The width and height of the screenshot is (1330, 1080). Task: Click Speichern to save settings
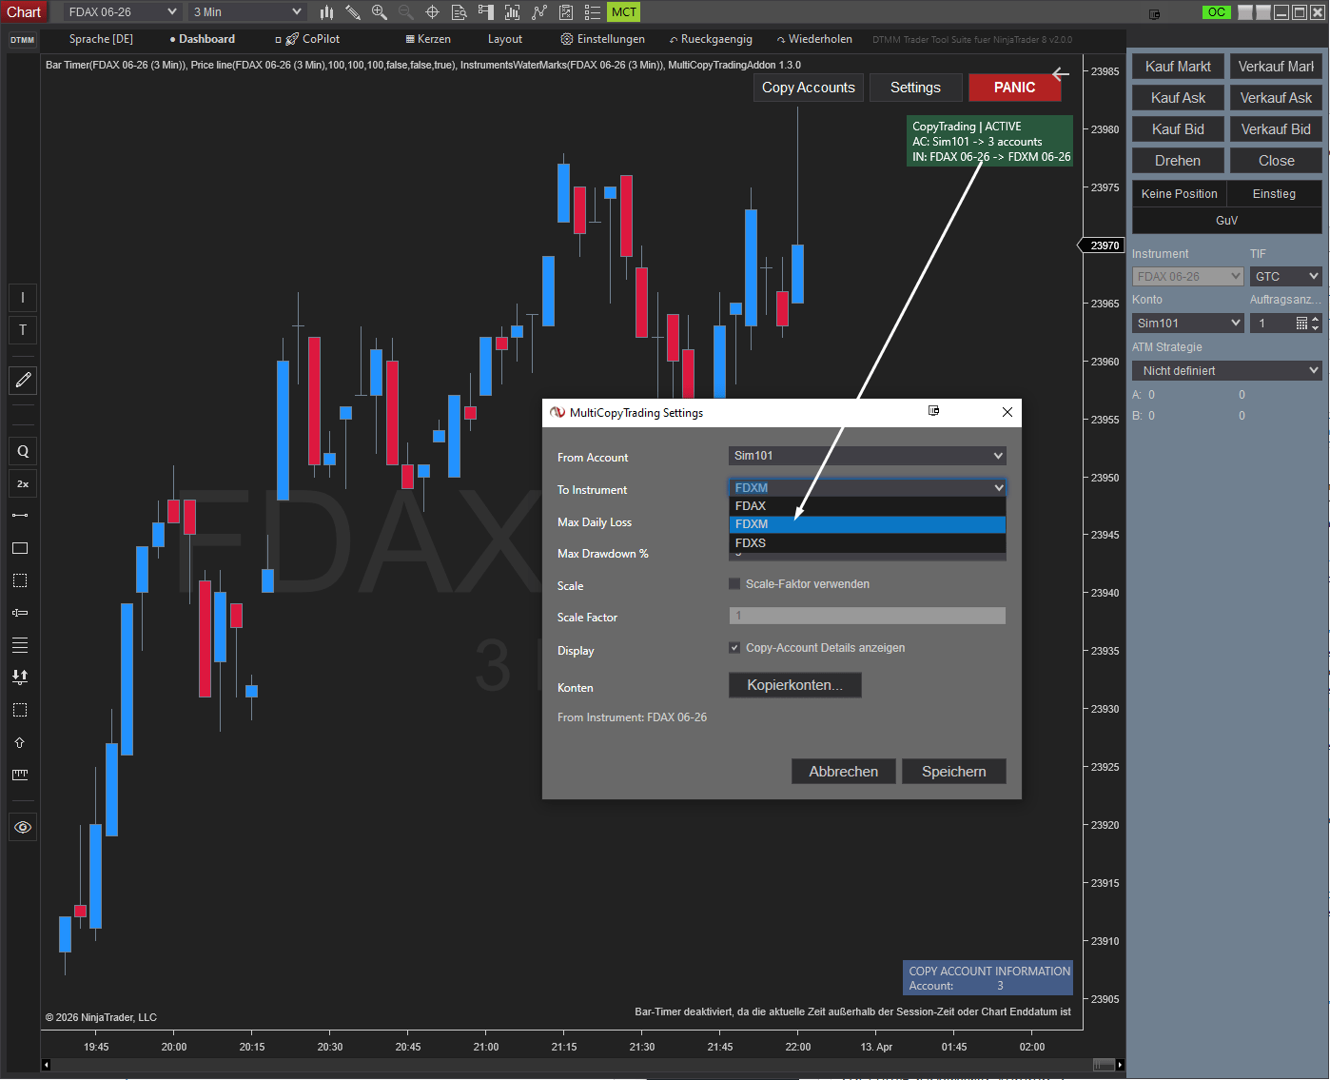(x=953, y=772)
